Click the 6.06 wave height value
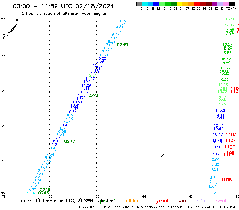Screen dimensions: 239x210 click(120, 28)
